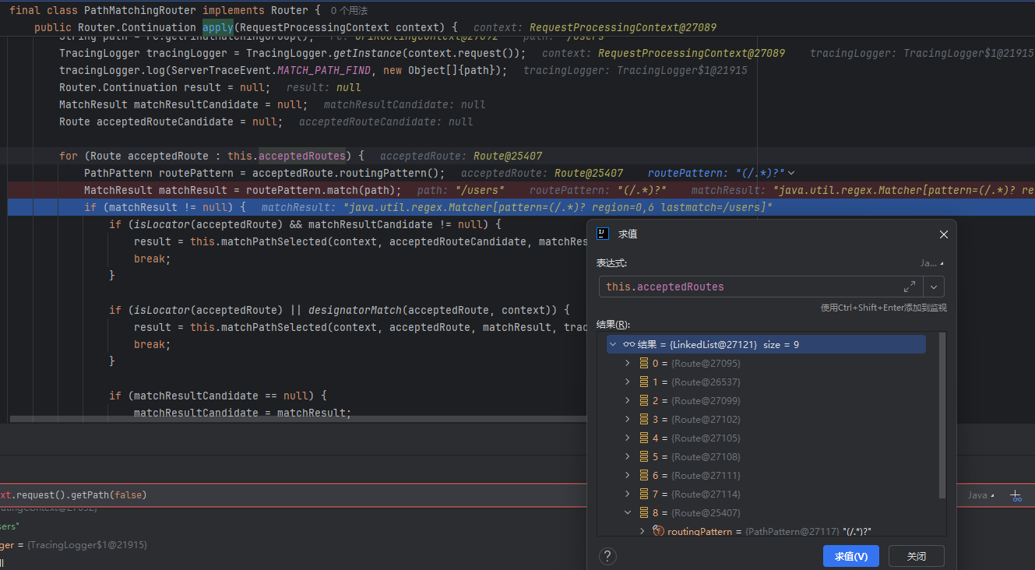Expand element 2 = {Route@27099}
Viewport: 1035px width, 570px height.
coord(628,400)
